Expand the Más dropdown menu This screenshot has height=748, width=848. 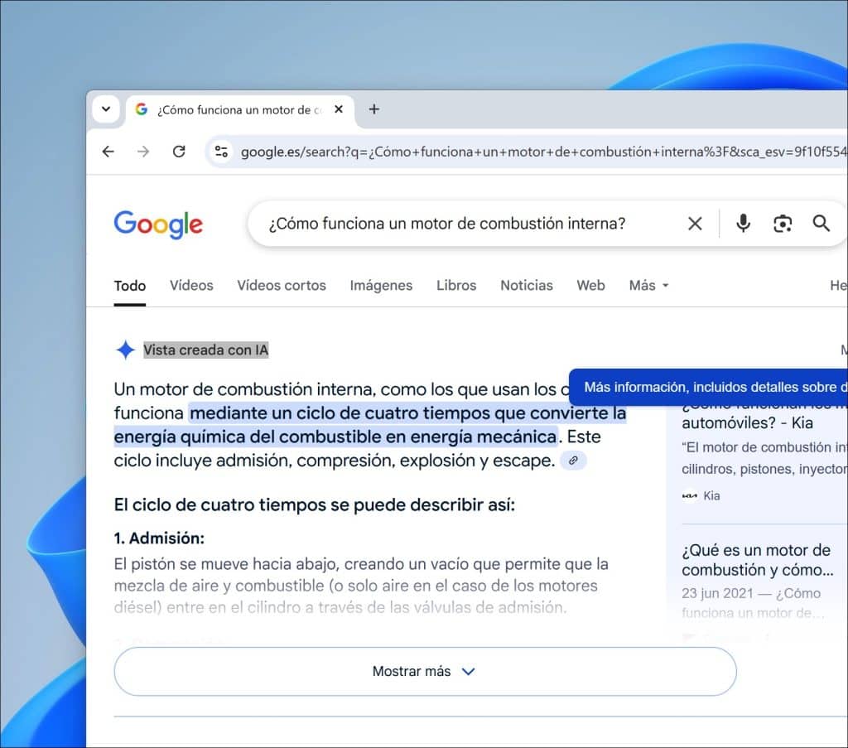point(649,286)
